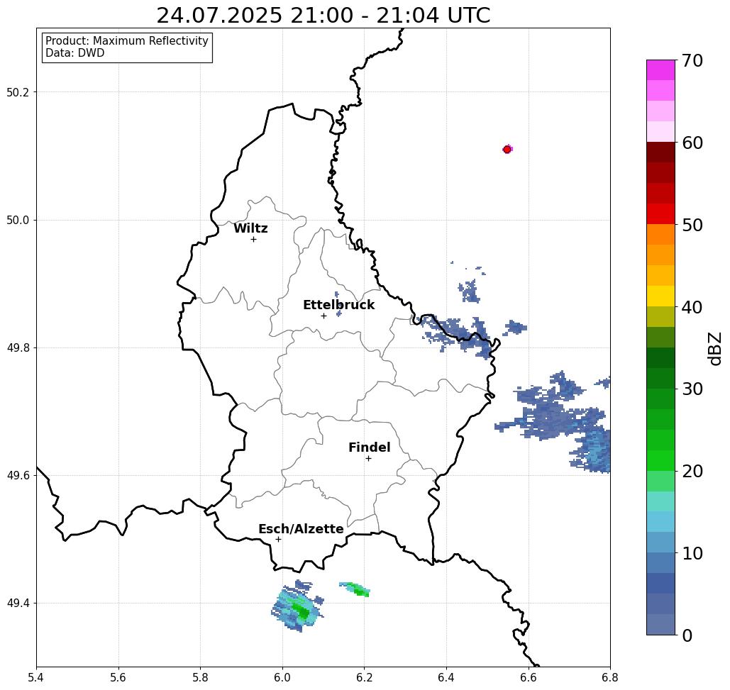Click the longitude tick label 6.8
Image resolution: width=730 pixels, height=690 pixels.
tap(610, 678)
